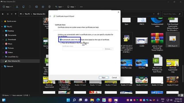Select 'Place all certificates in the following store'
This screenshot has height=103, width=184.
pos(61,43)
